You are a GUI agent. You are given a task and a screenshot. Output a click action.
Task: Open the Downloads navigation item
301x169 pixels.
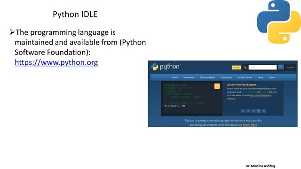pyautogui.click(x=189, y=77)
